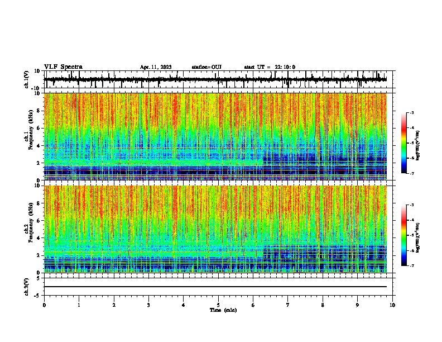Click the 2 kHz tick on ch.1 spectrogram
The height and width of the screenshot is (342, 442).
(39, 163)
